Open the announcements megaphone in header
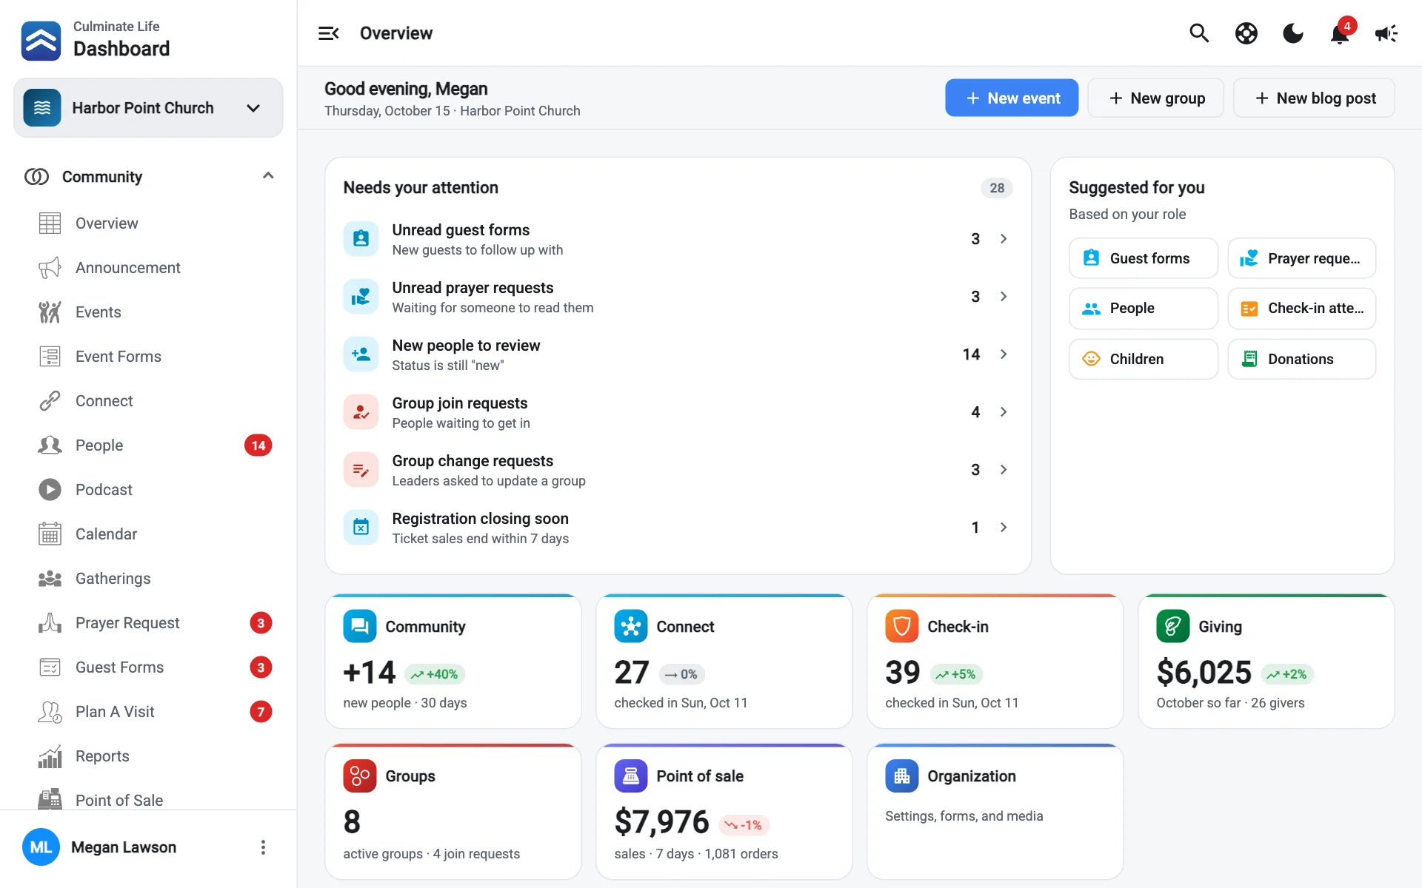Image resolution: width=1422 pixels, height=888 pixels. pos(1386,33)
